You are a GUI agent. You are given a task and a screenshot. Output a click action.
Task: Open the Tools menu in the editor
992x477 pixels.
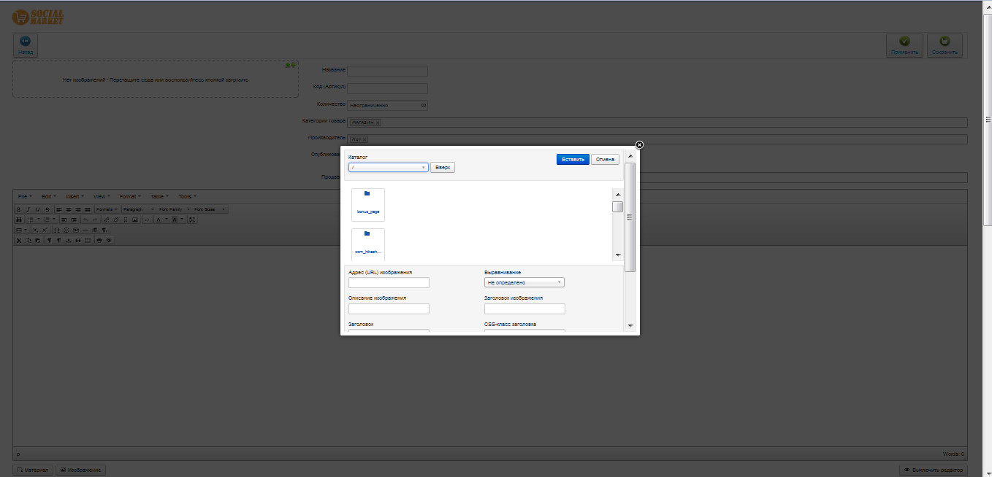coord(188,196)
